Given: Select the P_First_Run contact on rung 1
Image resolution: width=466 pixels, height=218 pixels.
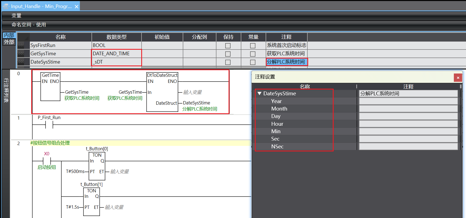Looking at the screenshot, I should (x=49, y=125).
